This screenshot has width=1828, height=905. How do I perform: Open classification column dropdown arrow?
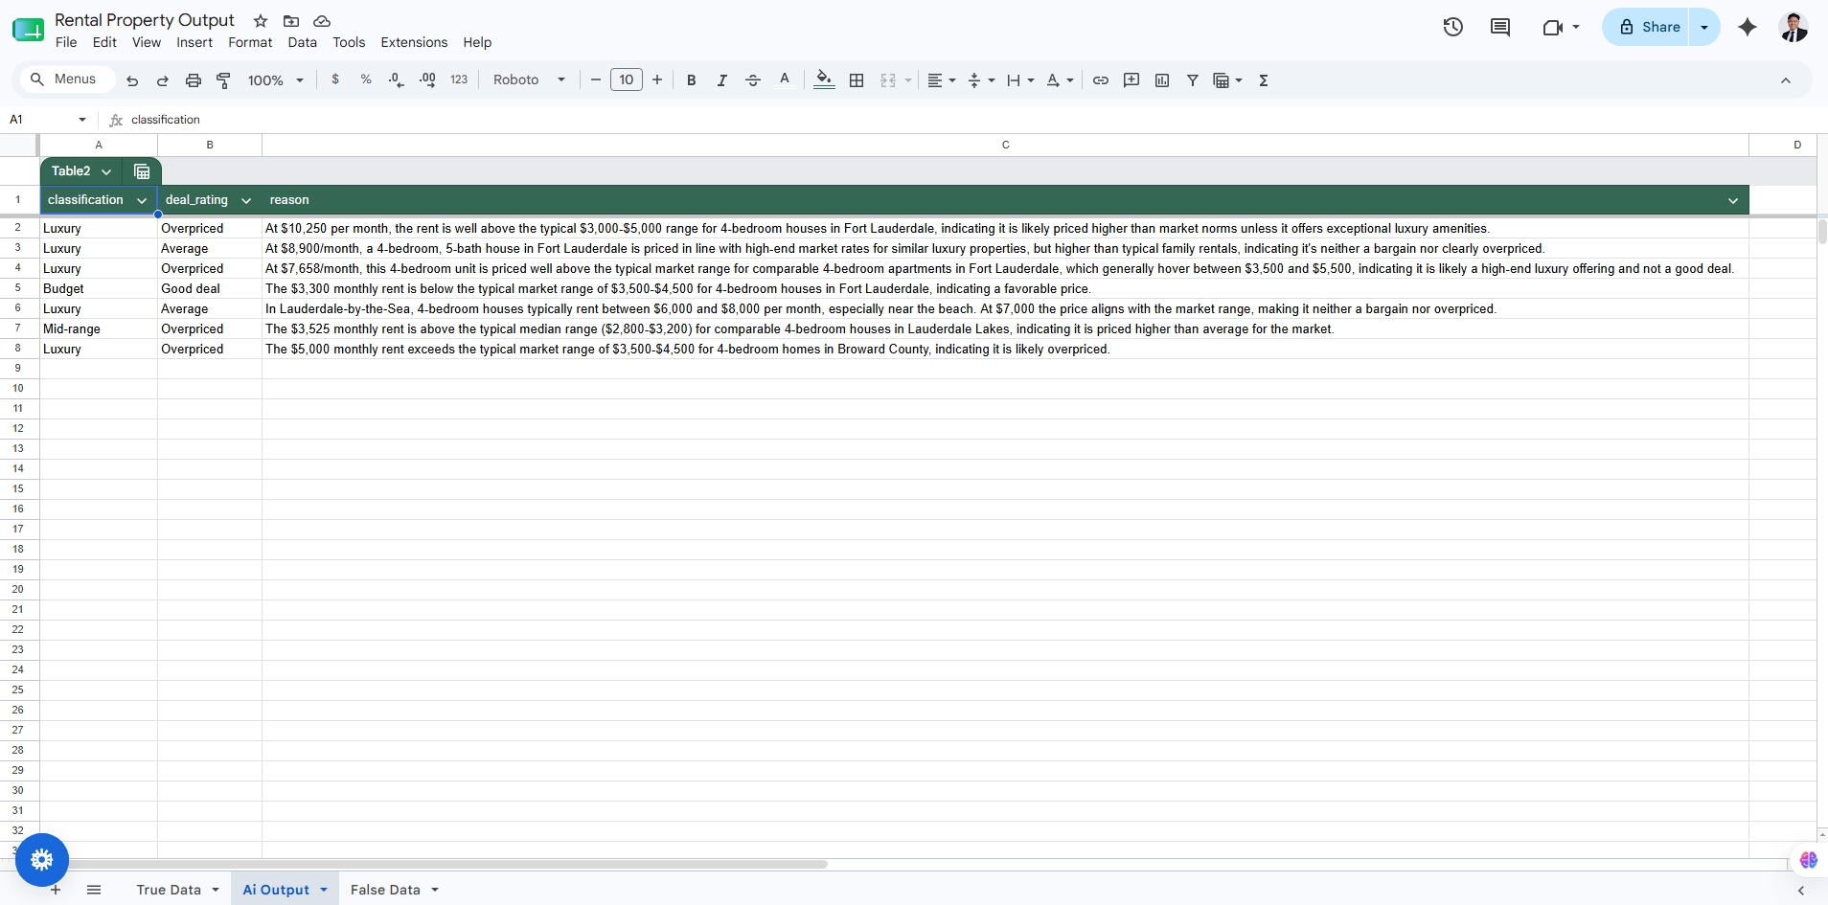(142, 200)
